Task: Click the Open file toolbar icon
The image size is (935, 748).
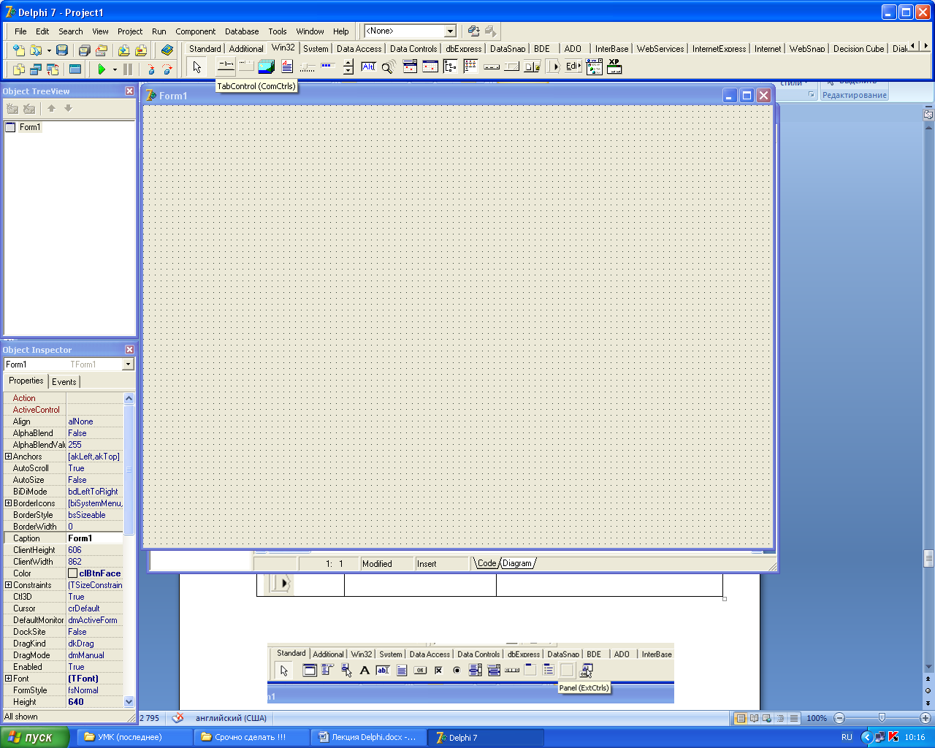Action: point(35,50)
